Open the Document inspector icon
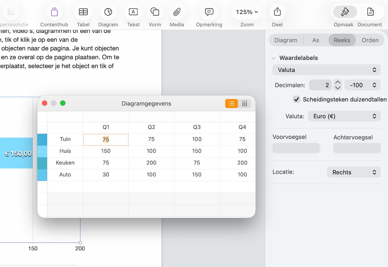The width and height of the screenshot is (388, 267). pyautogui.click(x=370, y=12)
